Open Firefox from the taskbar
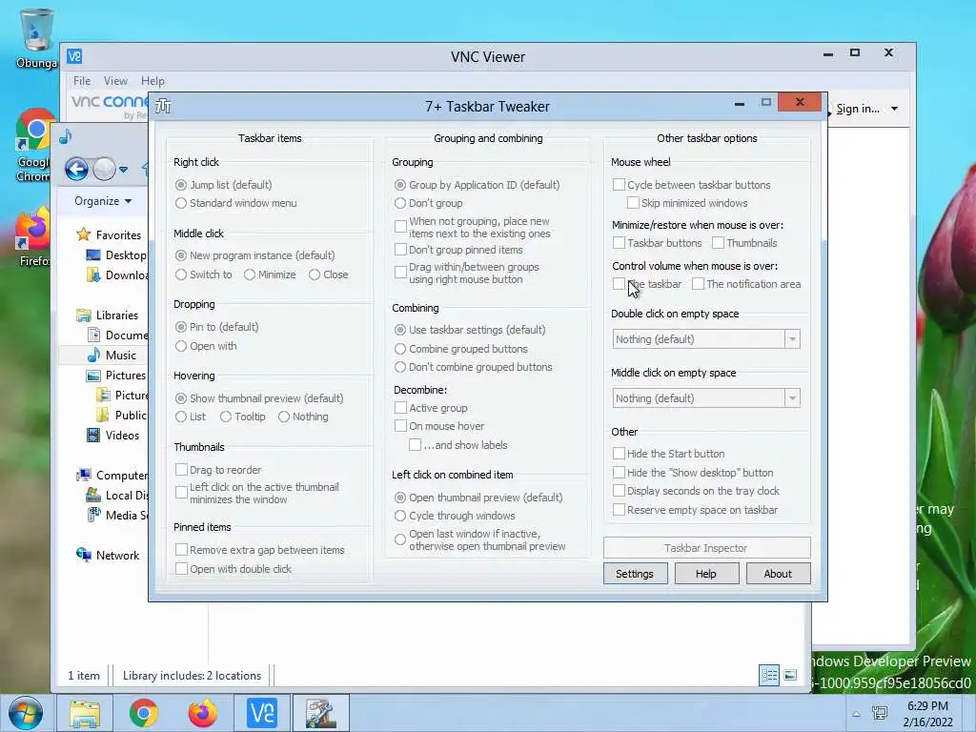976x732 pixels. point(203,713)
